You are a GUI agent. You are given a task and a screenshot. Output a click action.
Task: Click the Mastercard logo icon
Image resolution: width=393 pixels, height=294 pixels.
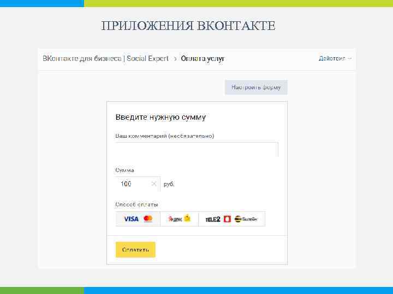click(148, 219)
